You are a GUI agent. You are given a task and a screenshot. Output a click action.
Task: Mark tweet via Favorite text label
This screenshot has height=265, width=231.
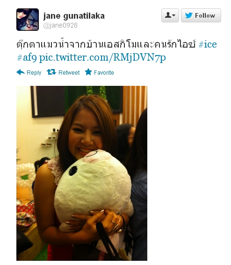[x=104, y=73]
